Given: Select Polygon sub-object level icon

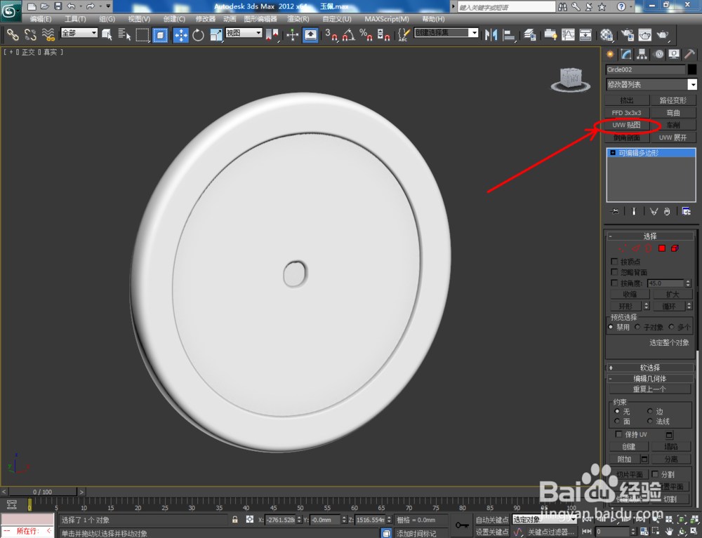Looking at the screenshot, I should [662, 248].
